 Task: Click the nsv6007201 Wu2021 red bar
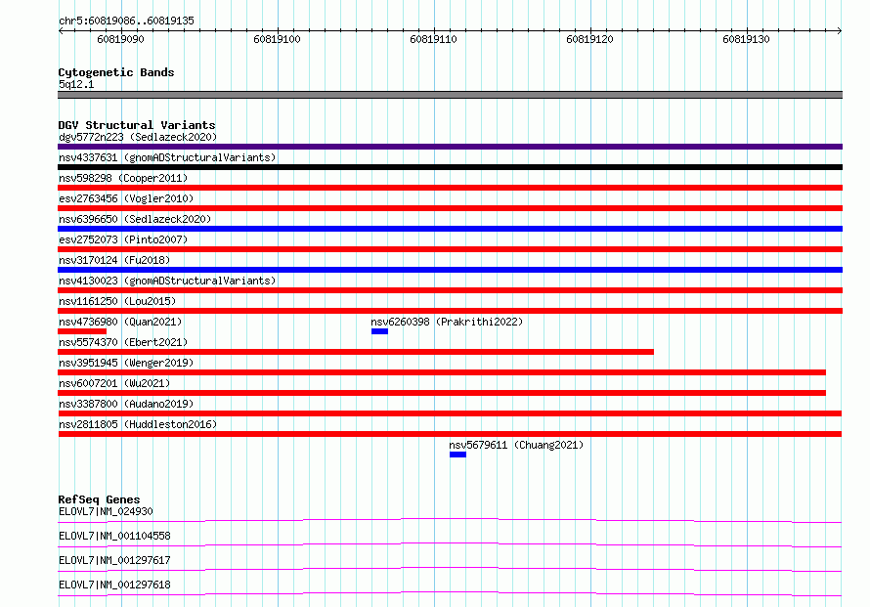(x=442, y=393)
